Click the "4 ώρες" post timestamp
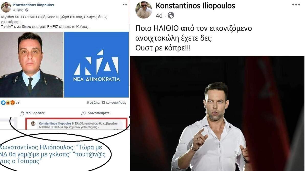 click(x=18, y=10)
